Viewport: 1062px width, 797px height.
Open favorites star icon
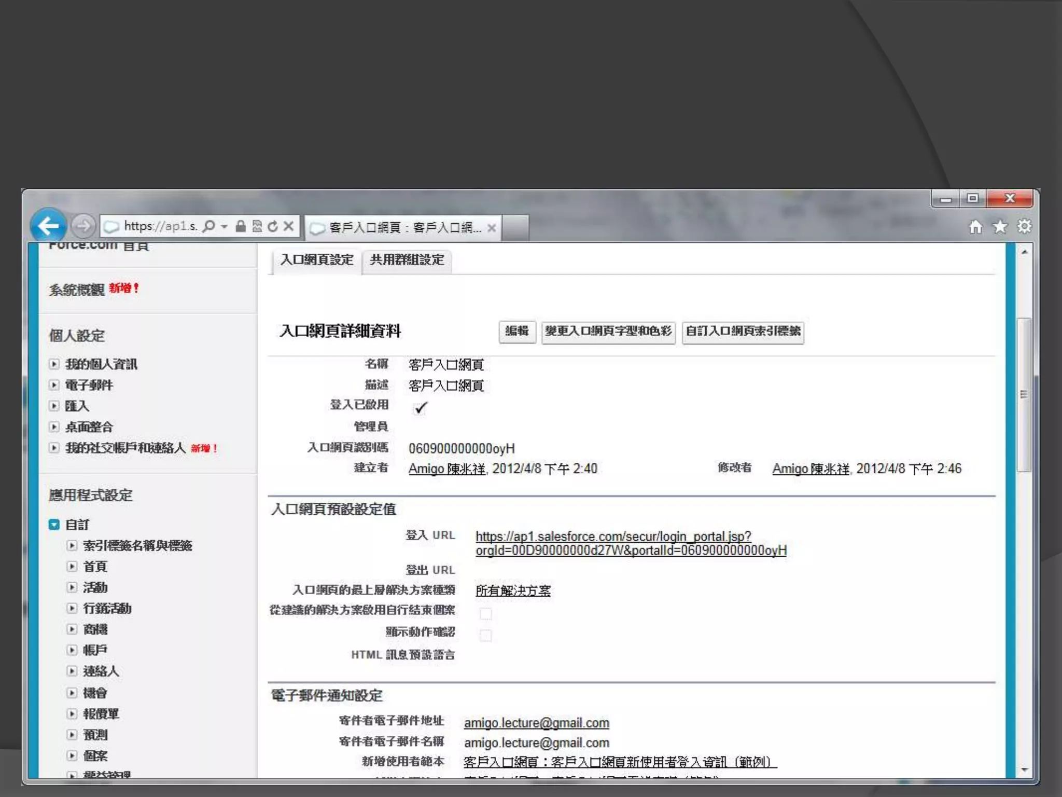click(1000, 227)
